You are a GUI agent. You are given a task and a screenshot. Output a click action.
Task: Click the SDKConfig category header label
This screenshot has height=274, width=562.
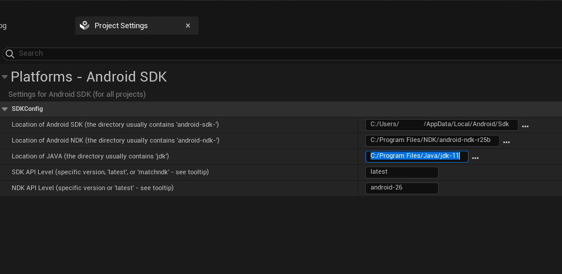[x=27, y=109]
